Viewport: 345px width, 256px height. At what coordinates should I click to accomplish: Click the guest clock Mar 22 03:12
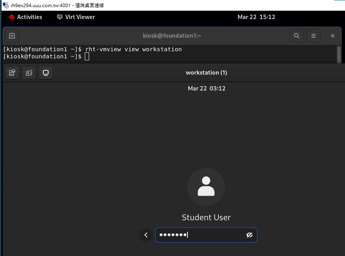click(207, 89)
